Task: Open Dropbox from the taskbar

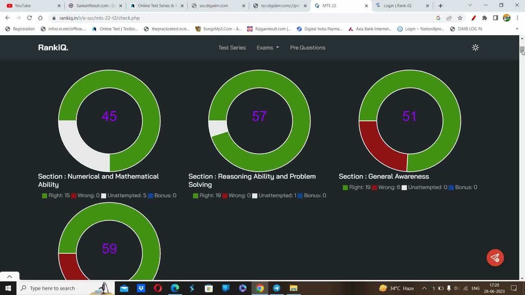Action: (141, 288)
